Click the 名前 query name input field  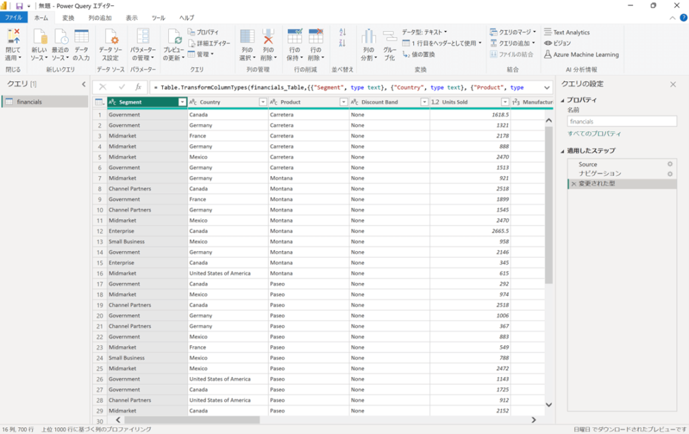pos(621,122)
